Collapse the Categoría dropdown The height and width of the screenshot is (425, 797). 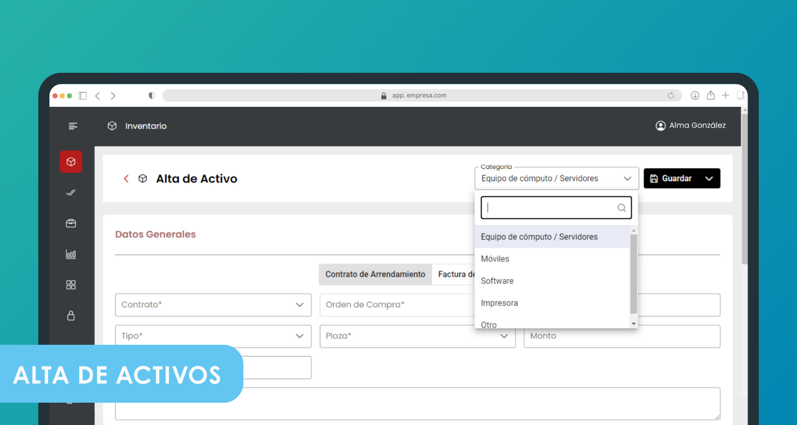point(627,178)
